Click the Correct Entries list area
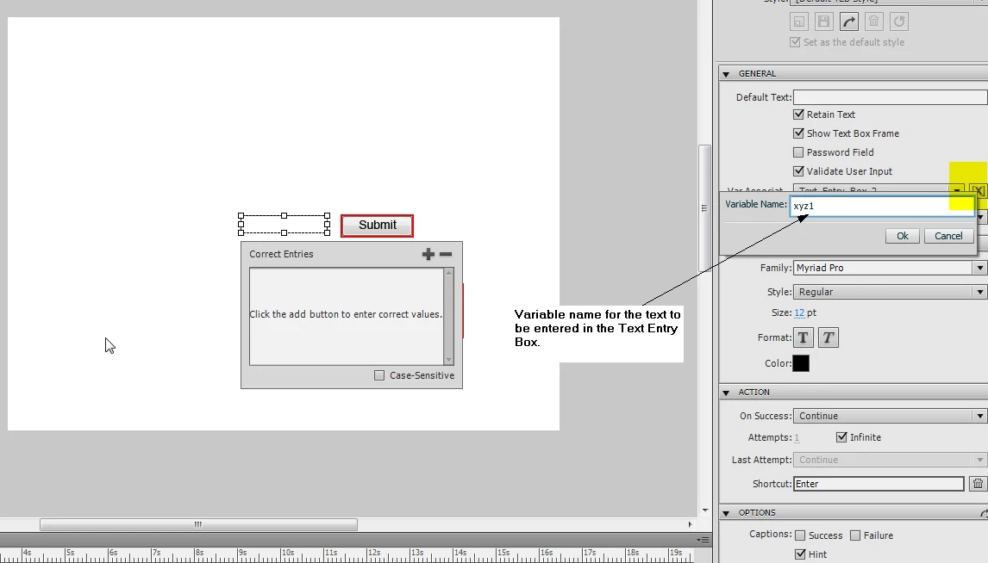988x563 pixels. pyautogui.click(x=346, y=317)
